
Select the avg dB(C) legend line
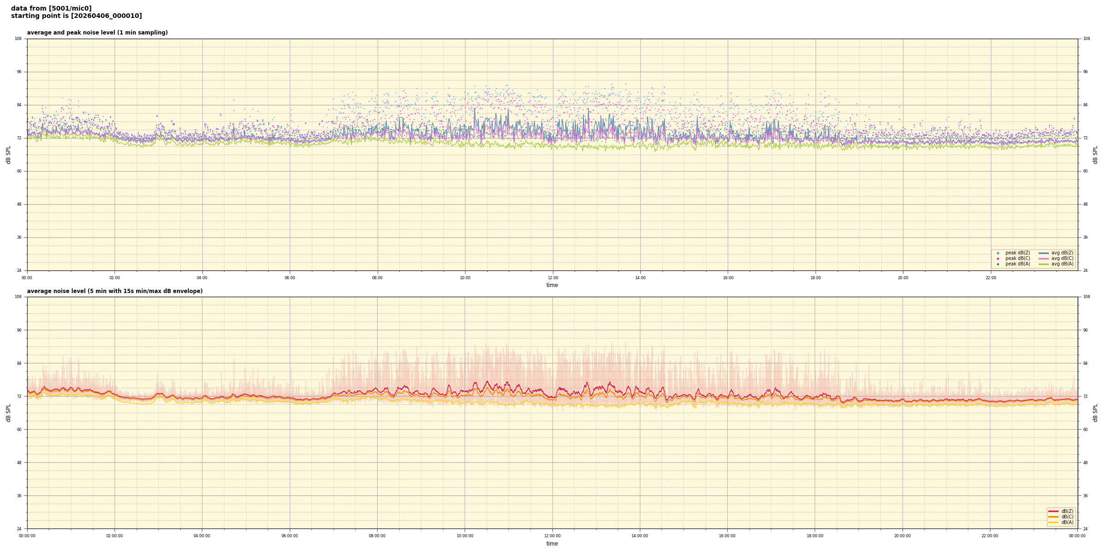point(1044,259)
